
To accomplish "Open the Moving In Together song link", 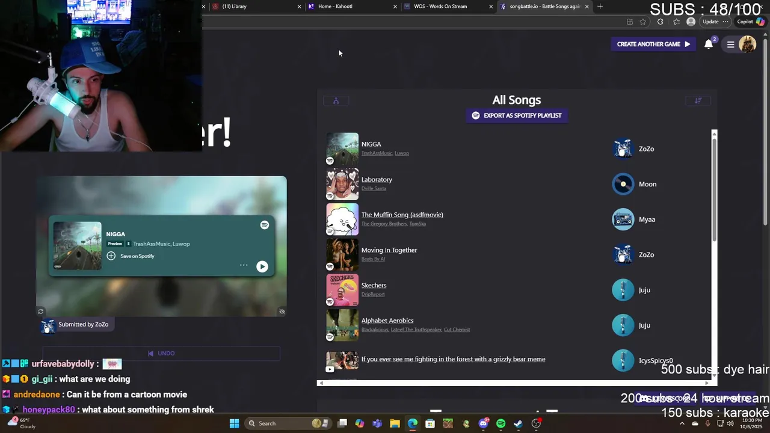I will 389,250.
